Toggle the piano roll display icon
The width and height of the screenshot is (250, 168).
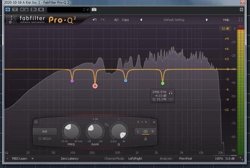point(7,153)
